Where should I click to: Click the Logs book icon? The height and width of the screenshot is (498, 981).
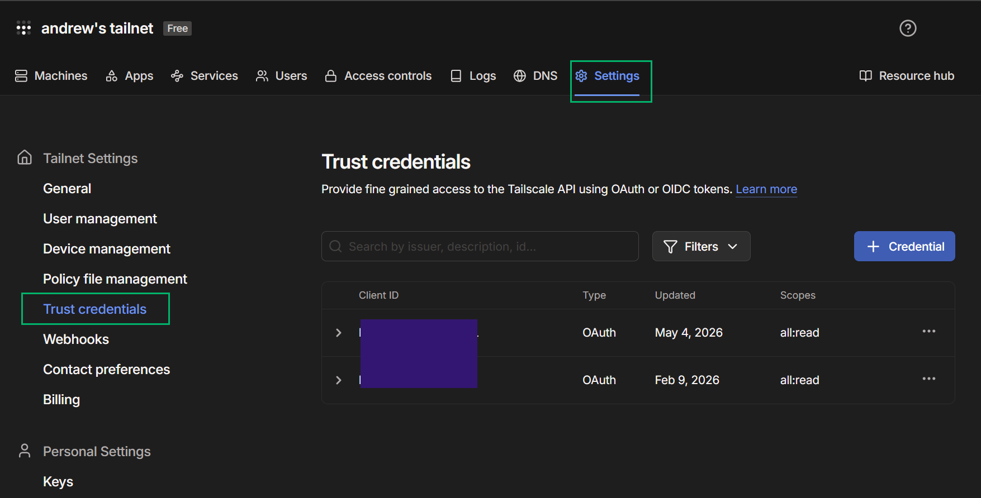click(456, 76)
